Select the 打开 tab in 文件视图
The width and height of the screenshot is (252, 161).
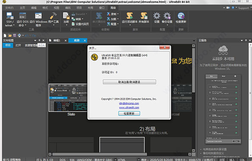pyautogui.click(x=18, y=45)
